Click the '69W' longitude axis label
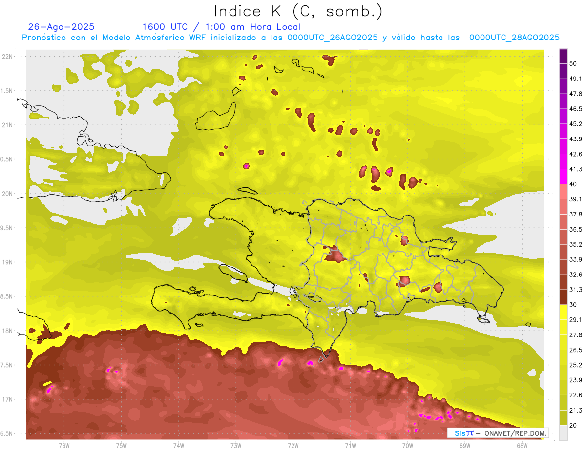Screen dimensions: 586x452 click(465, 446)
